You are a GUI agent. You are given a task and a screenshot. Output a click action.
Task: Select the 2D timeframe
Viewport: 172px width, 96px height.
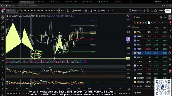[57, 11]
